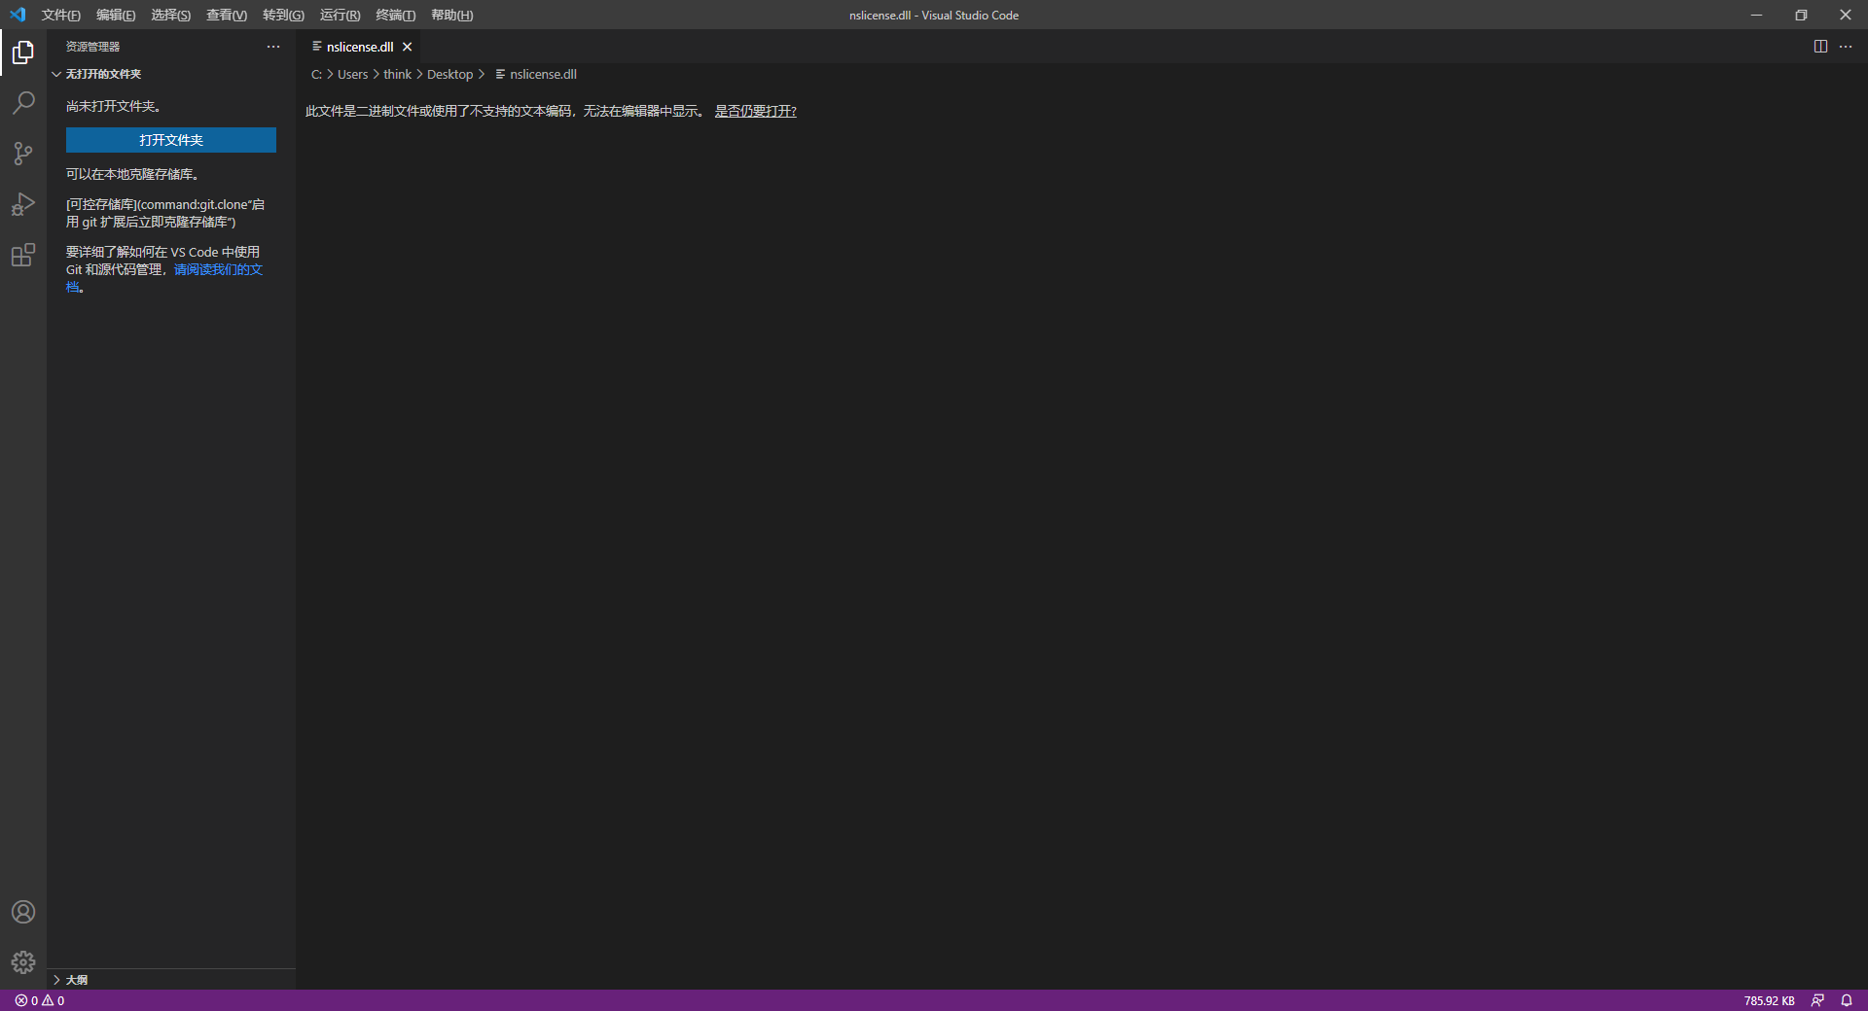Close the nslicense.dll tab
Screen dimensions: 1868x1011
pos(408,47)
